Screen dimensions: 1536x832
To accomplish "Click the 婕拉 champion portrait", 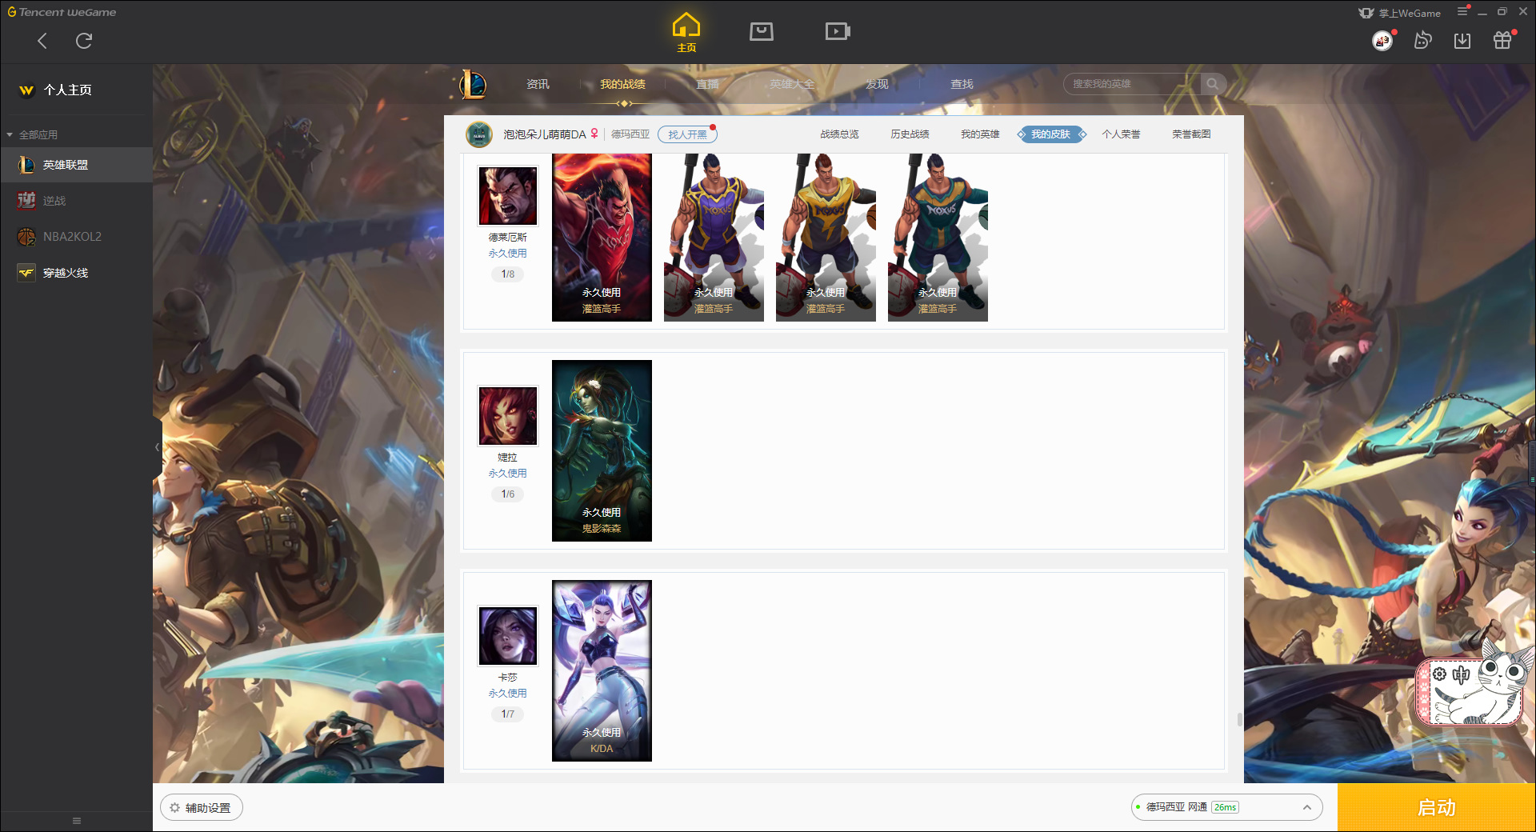I will pos(508,416).
